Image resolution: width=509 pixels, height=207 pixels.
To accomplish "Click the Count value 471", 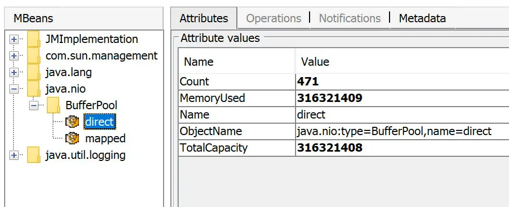I will tap(402, 82).
